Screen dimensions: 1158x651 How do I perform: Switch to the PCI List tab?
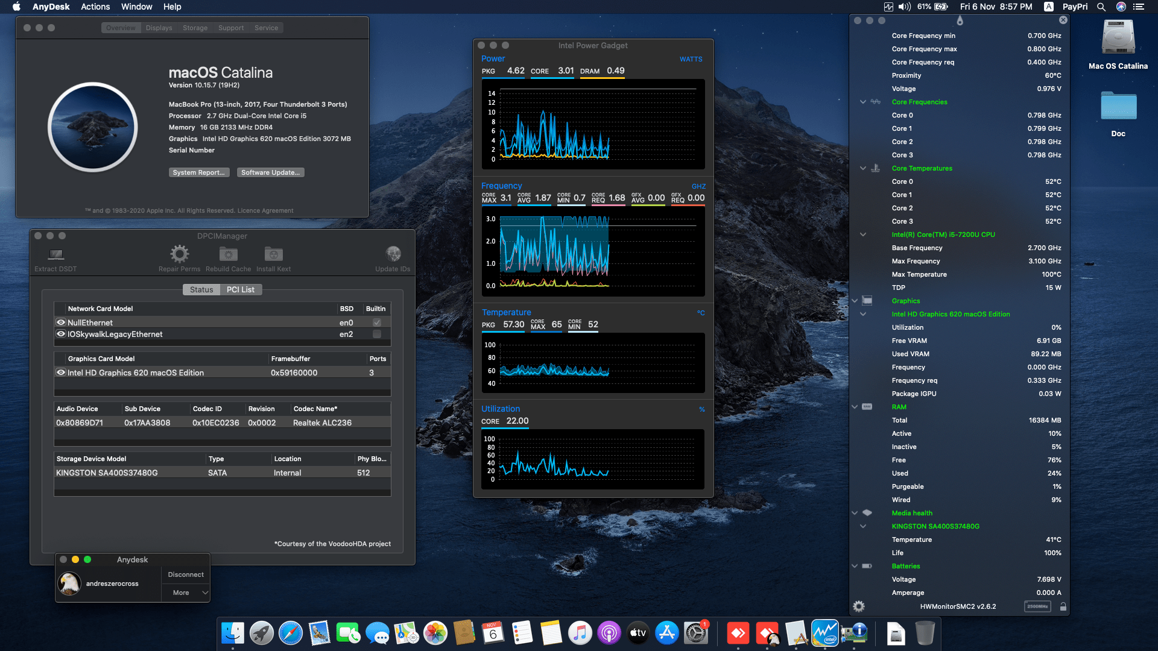point(240,289)
